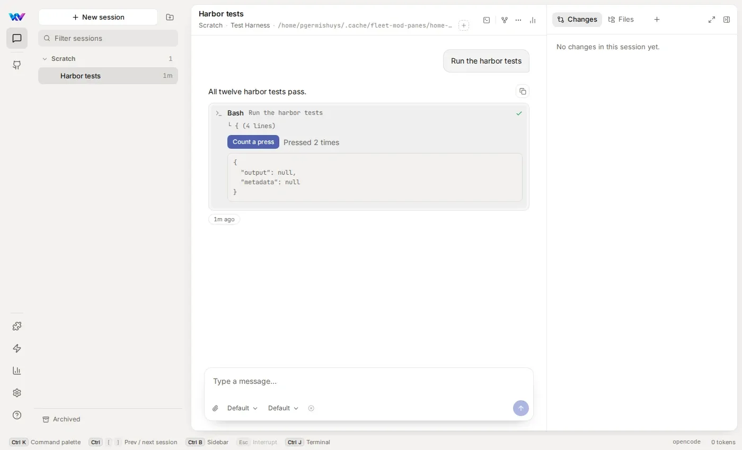The height and width of the screenshot is (450, 742).
Task: Open the chat sessions sidebar icon
Action: pyautogui.click(x=17, y=38)
